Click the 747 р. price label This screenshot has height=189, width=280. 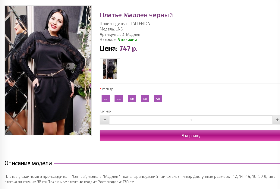(x=128, y=49)
